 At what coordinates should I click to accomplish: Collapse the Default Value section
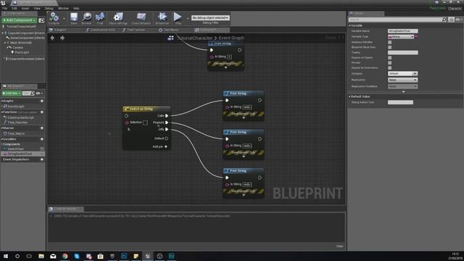(349, 96)
